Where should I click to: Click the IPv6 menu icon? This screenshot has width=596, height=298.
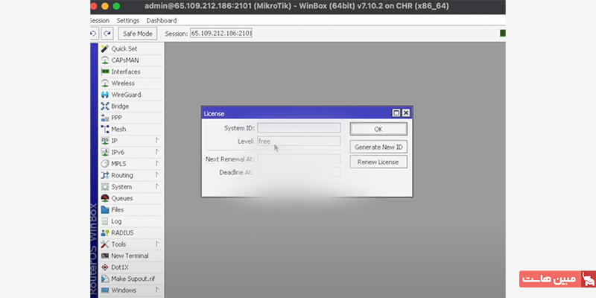105,152
